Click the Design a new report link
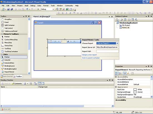 coord(89,55)
